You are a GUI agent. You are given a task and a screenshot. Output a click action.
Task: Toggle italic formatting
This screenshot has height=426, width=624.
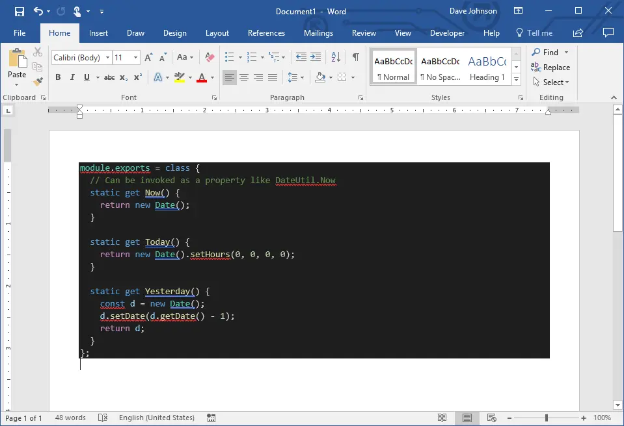pyautogui.click(x=72, y=77)
